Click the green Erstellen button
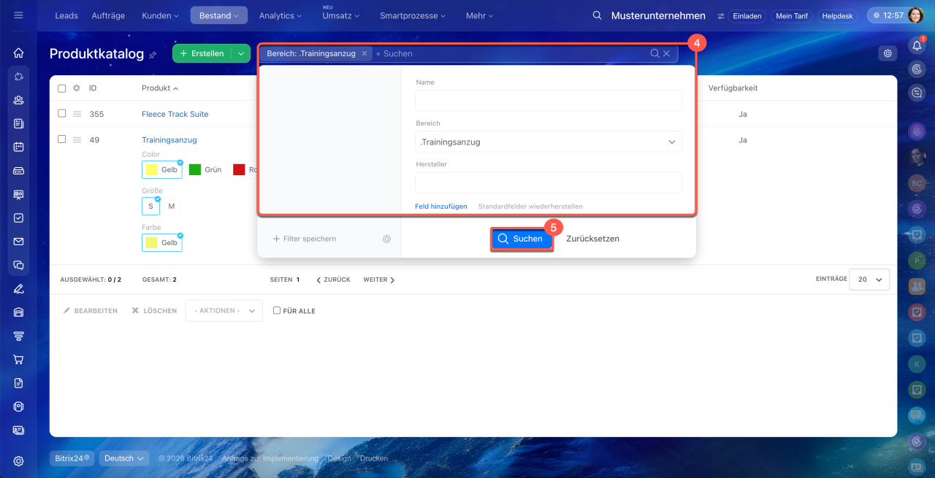 (x=202, y=53)
